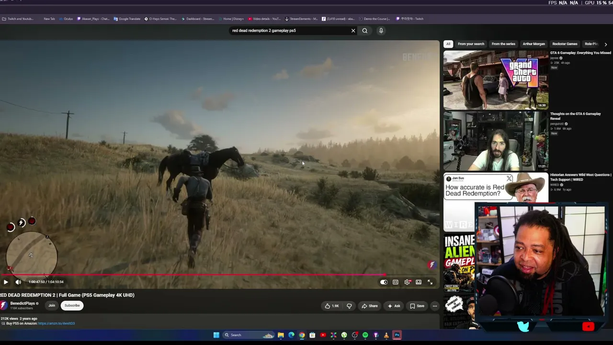Open the Home | Disney+ bookmark
Viewport: 613px width, 345px height.
click(231, 19)
